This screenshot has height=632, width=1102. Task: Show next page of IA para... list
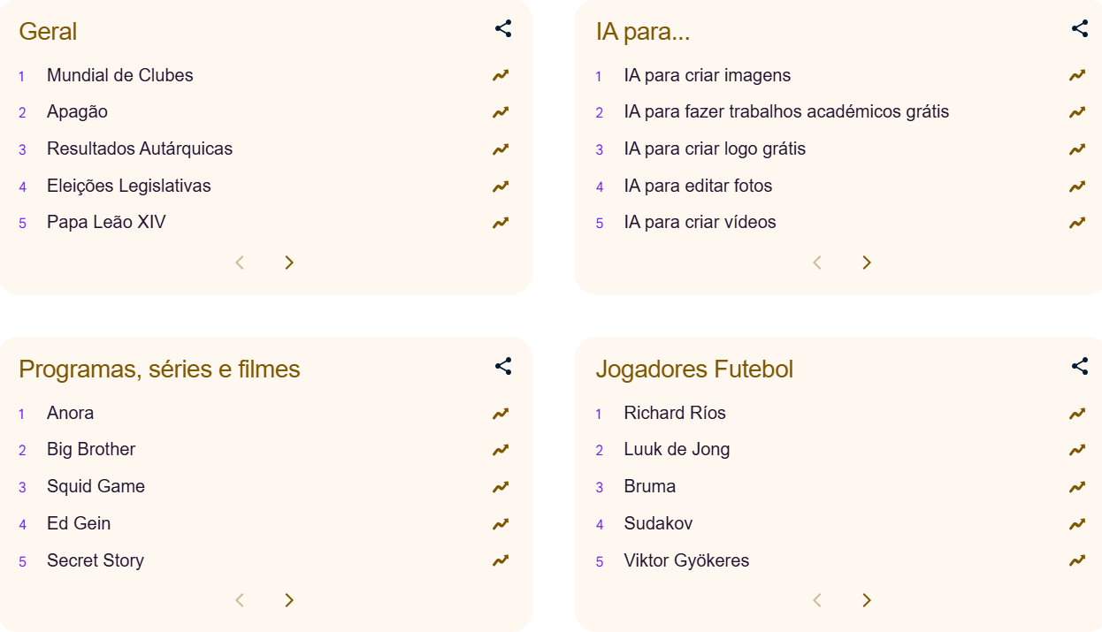click(x=867, y=263)
